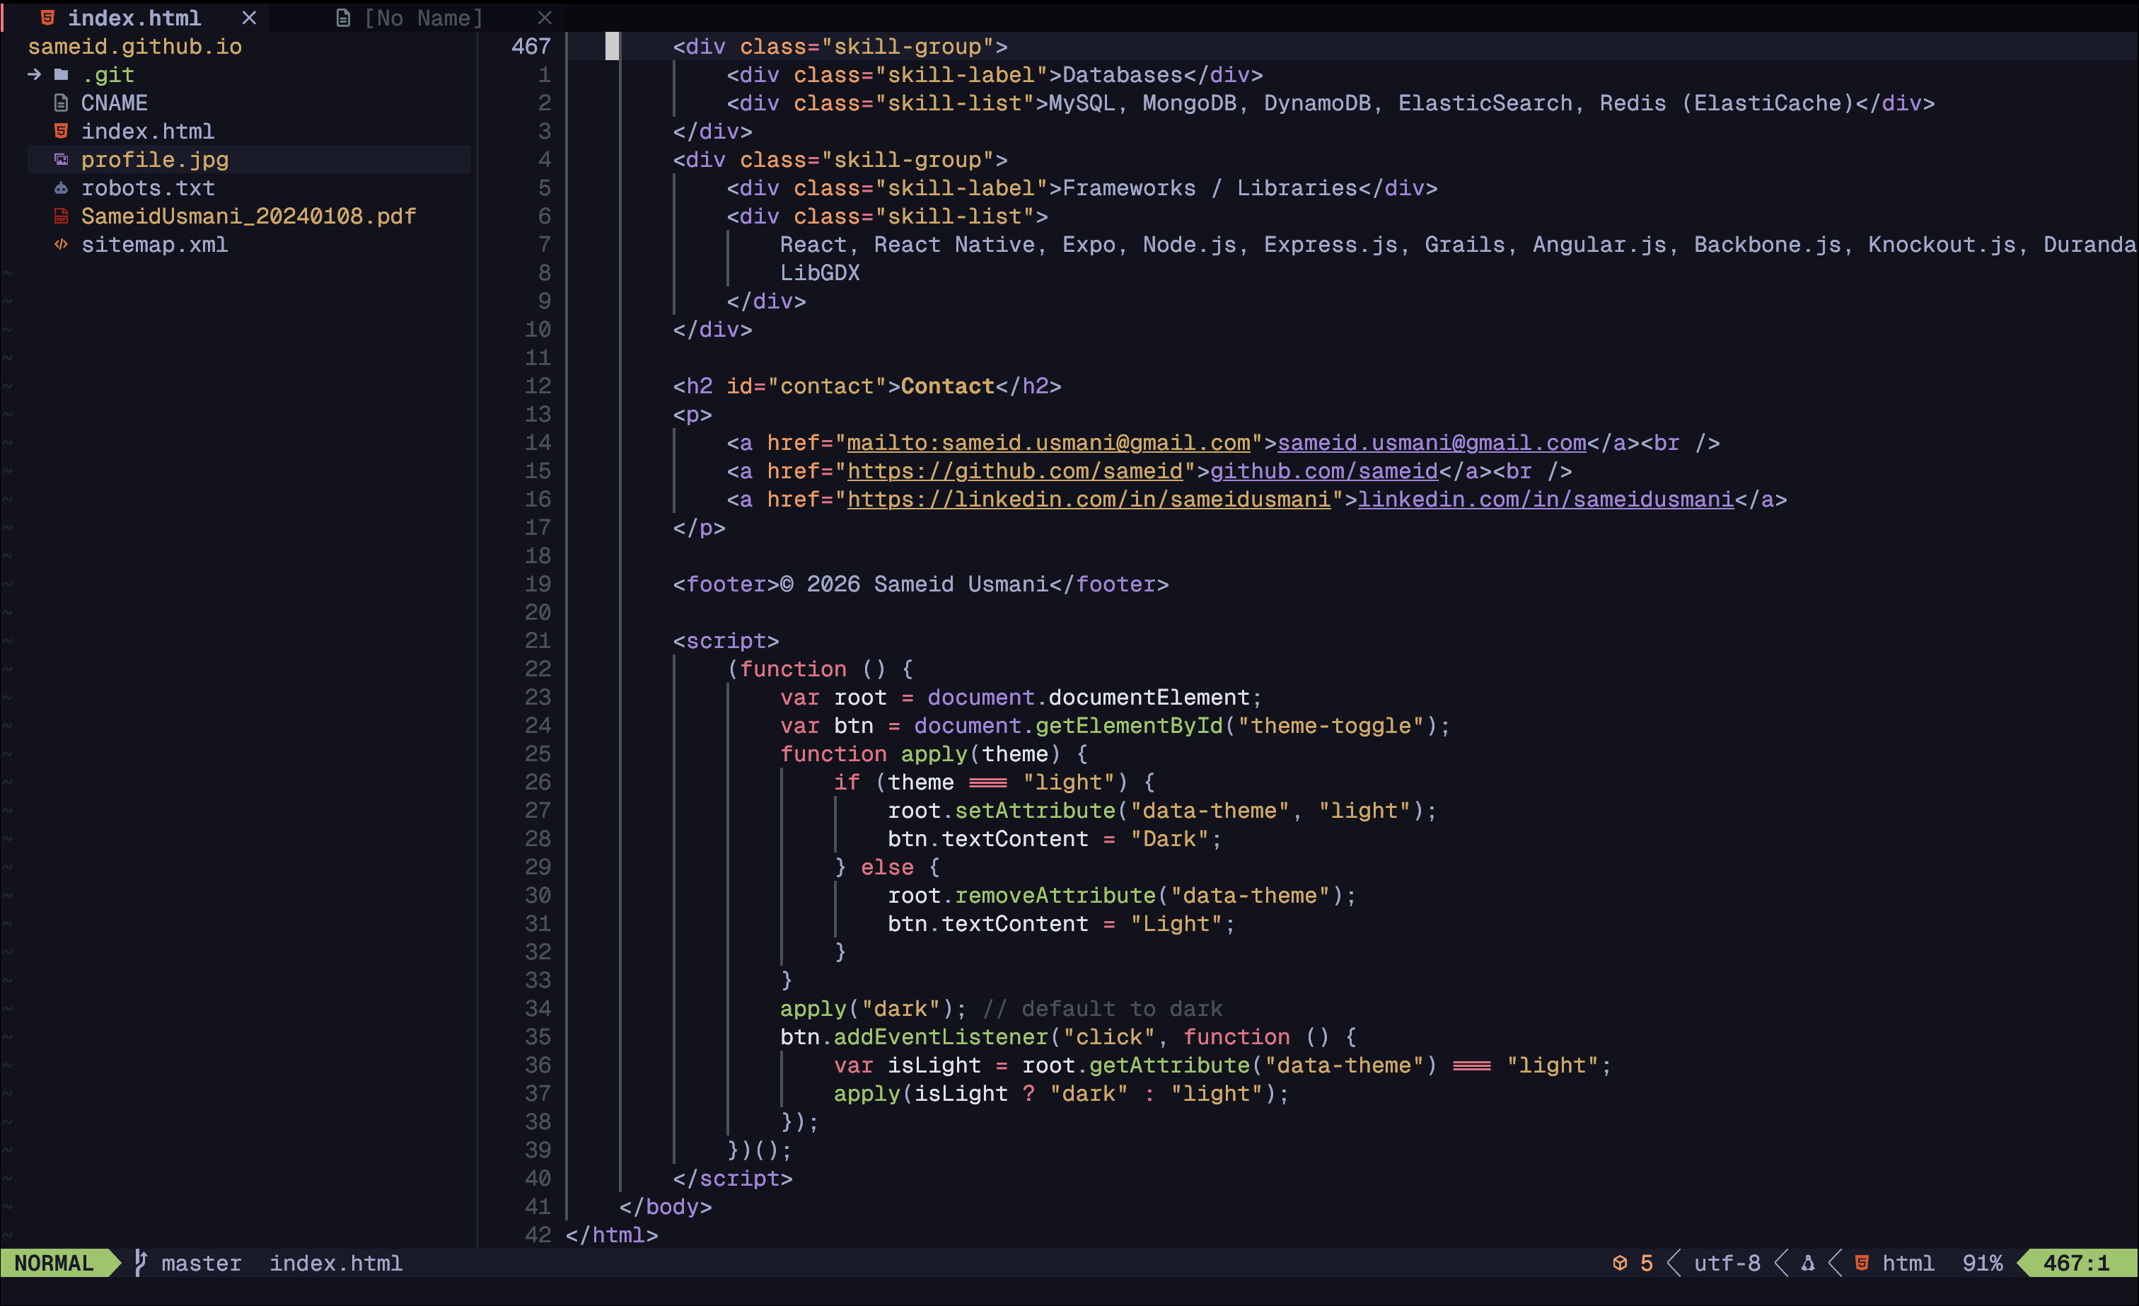
Task: Click index.html filename in statusline
Action: coord(336,1263)
